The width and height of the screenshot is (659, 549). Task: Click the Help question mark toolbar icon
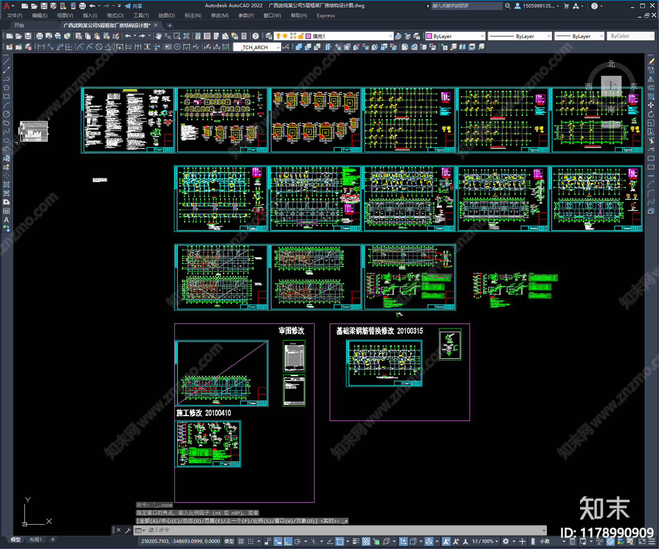point(255,36)
